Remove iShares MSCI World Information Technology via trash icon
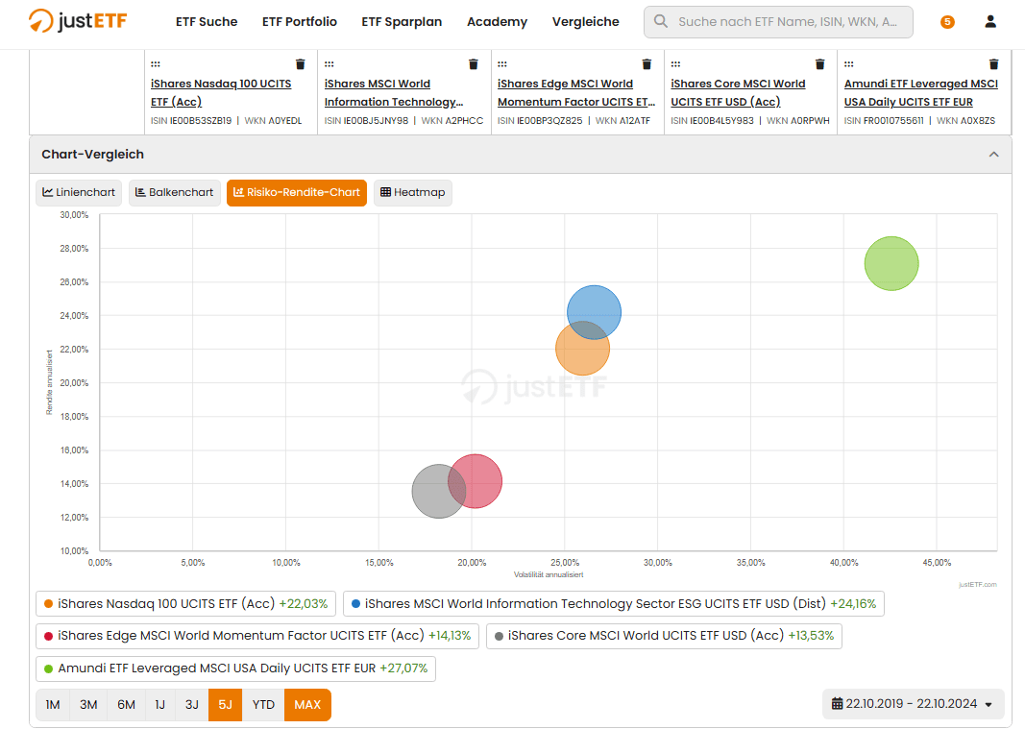 (x=474, y=64)
